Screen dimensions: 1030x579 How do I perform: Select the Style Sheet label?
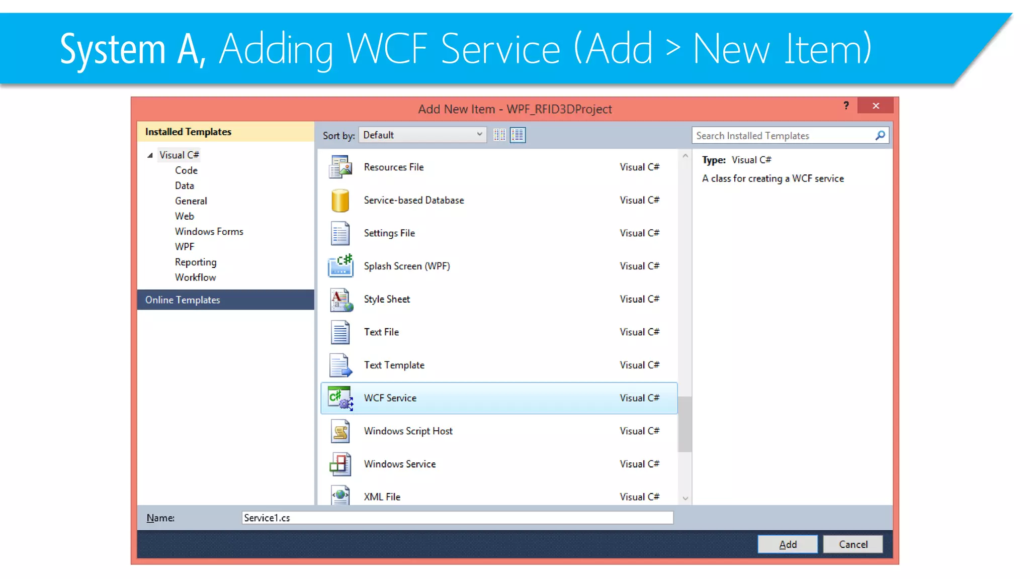(387, 299)
